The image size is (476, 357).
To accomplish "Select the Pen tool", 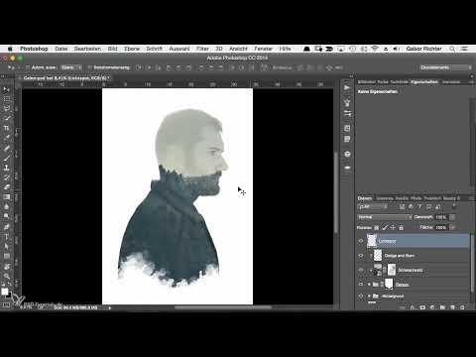I will click(x=6, y=227).
